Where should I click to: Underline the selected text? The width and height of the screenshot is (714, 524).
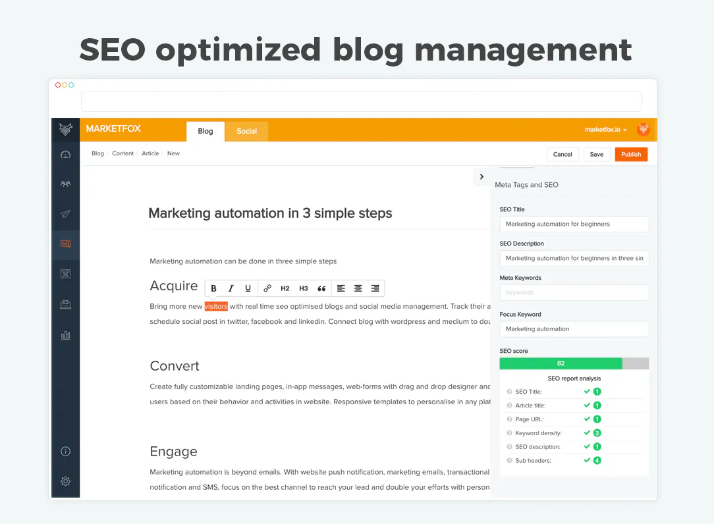coord(248,288)
